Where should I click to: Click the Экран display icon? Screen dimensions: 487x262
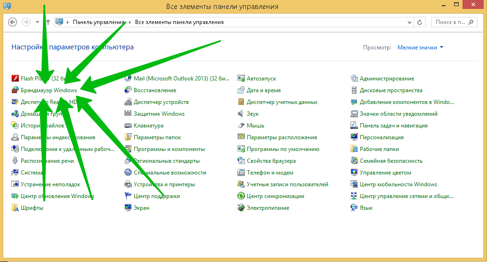tap(128, 208)
